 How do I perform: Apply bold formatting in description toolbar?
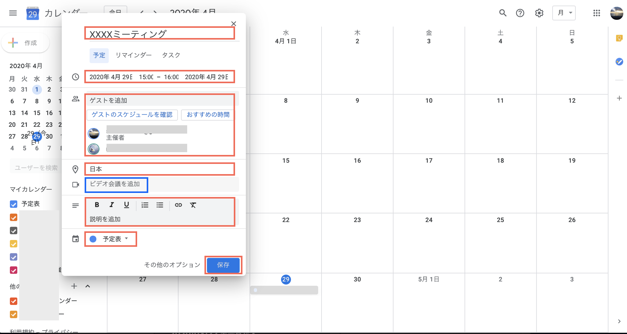[x=97, y=205]
